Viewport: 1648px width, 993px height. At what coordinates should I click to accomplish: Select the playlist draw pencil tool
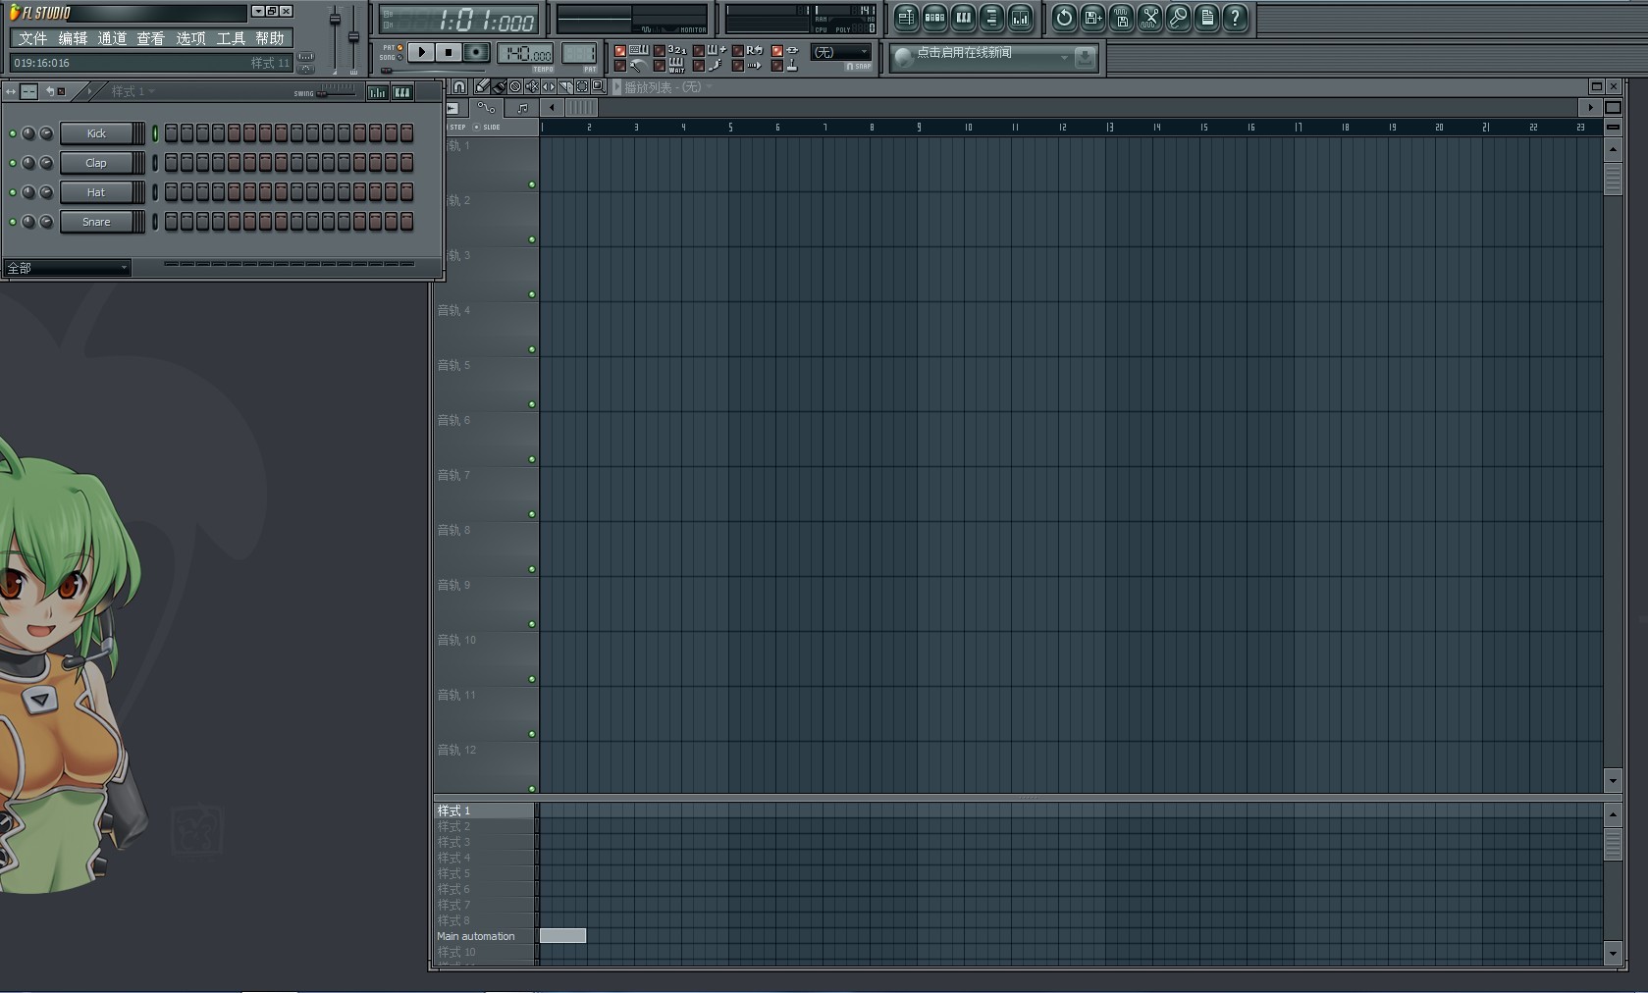pyautogui.click(x=482, y=86)
